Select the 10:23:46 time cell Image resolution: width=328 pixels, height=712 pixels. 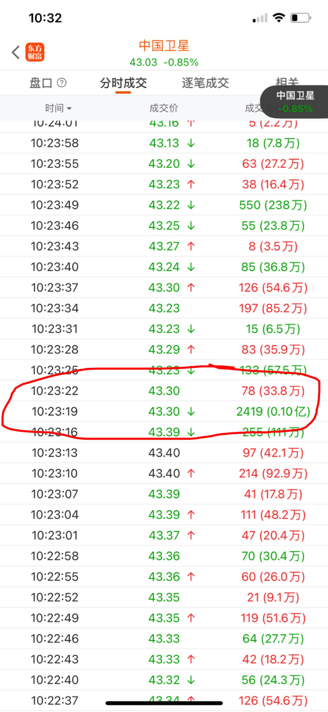click(x=55, y=225)
